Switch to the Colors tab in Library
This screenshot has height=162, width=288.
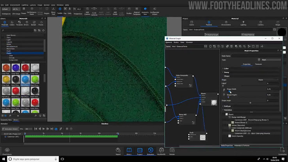coord(12,23)
